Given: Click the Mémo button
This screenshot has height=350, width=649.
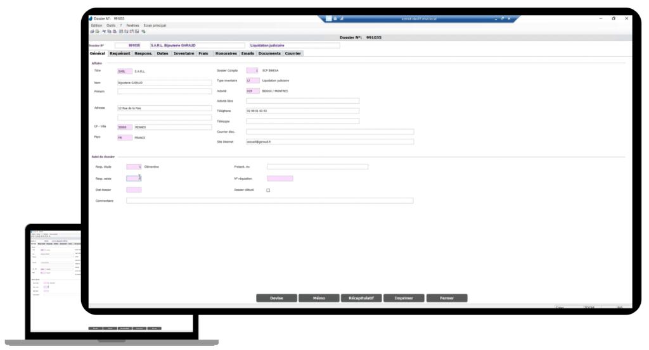Looking at the screenshot, I should point(319,298).
